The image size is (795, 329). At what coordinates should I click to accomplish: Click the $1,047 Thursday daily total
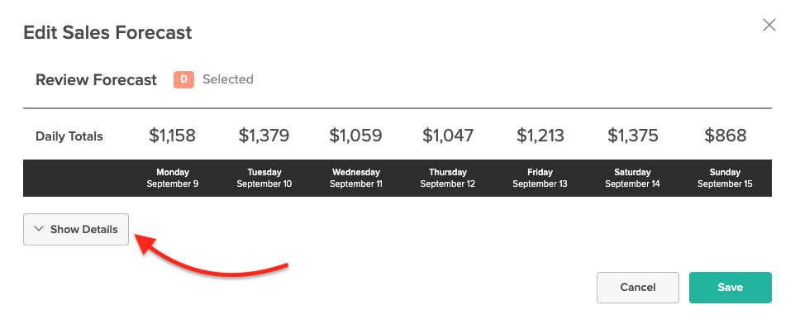point(448,136)
